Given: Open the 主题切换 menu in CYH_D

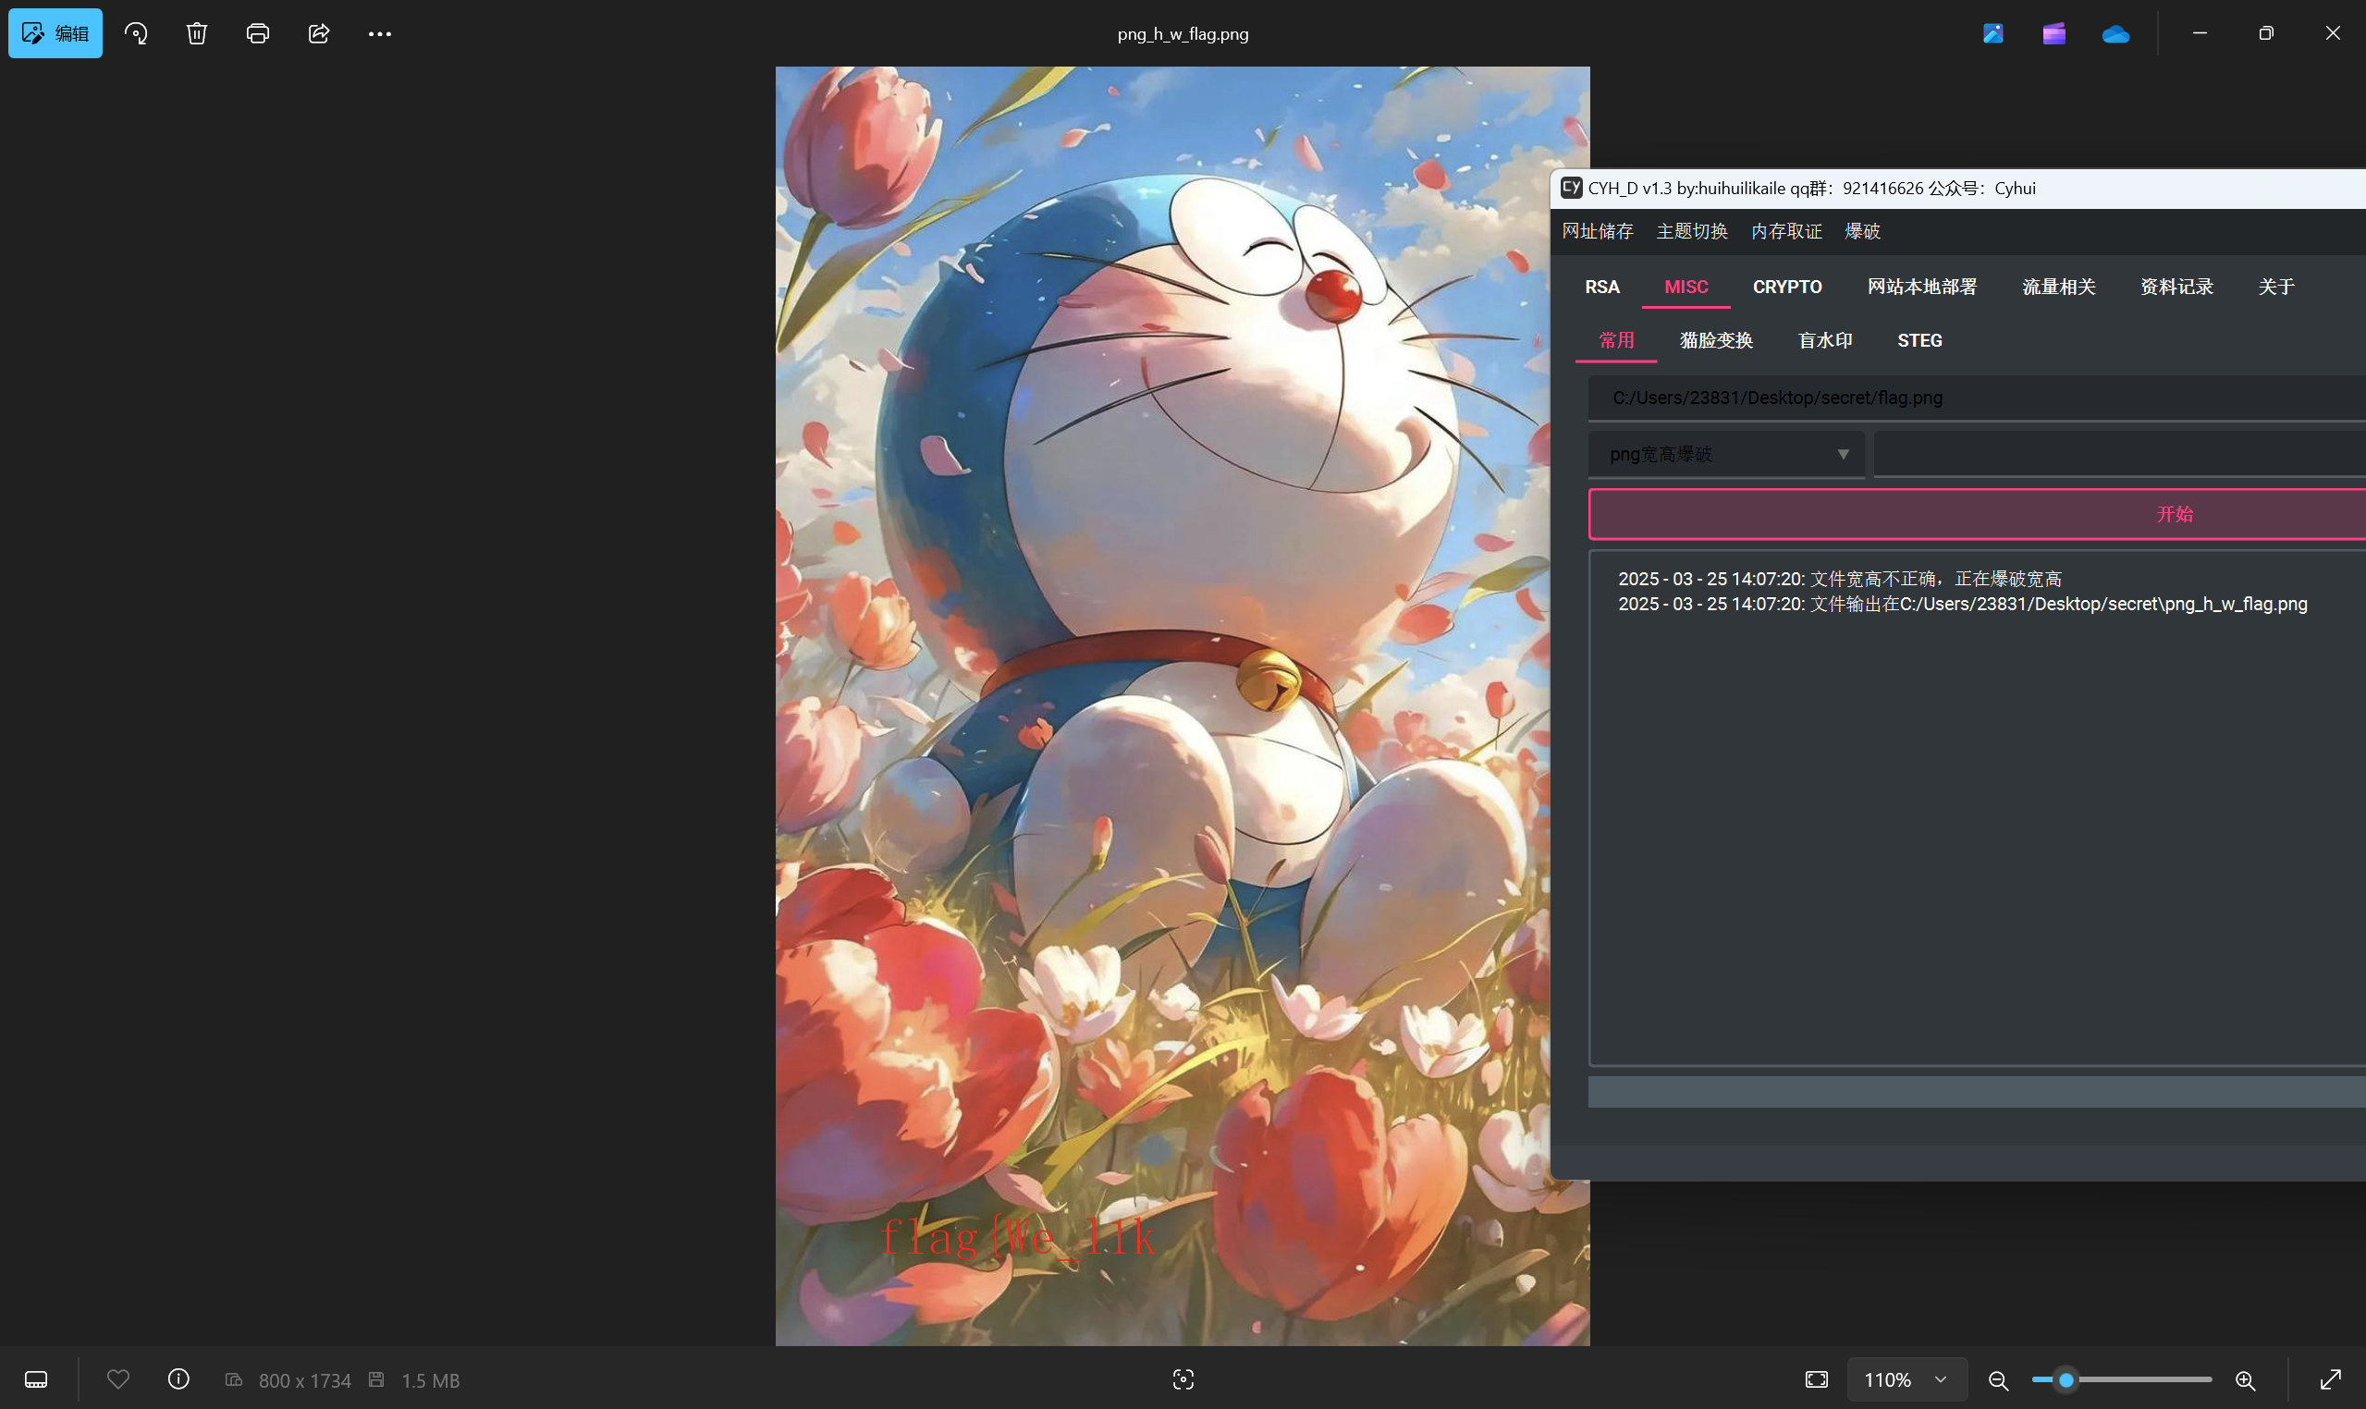Looking at the screenshot, I should click(x=1692, y=232).
